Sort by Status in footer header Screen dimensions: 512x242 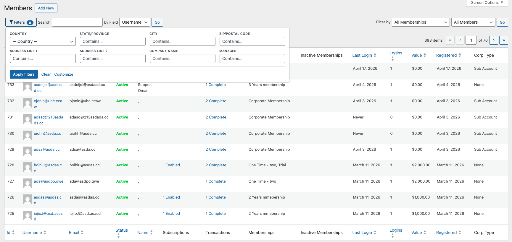(122, 233)
